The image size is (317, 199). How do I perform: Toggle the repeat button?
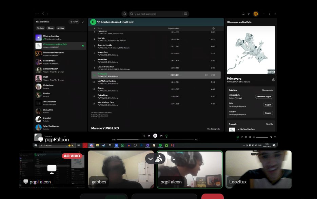[x=166, y=136]
